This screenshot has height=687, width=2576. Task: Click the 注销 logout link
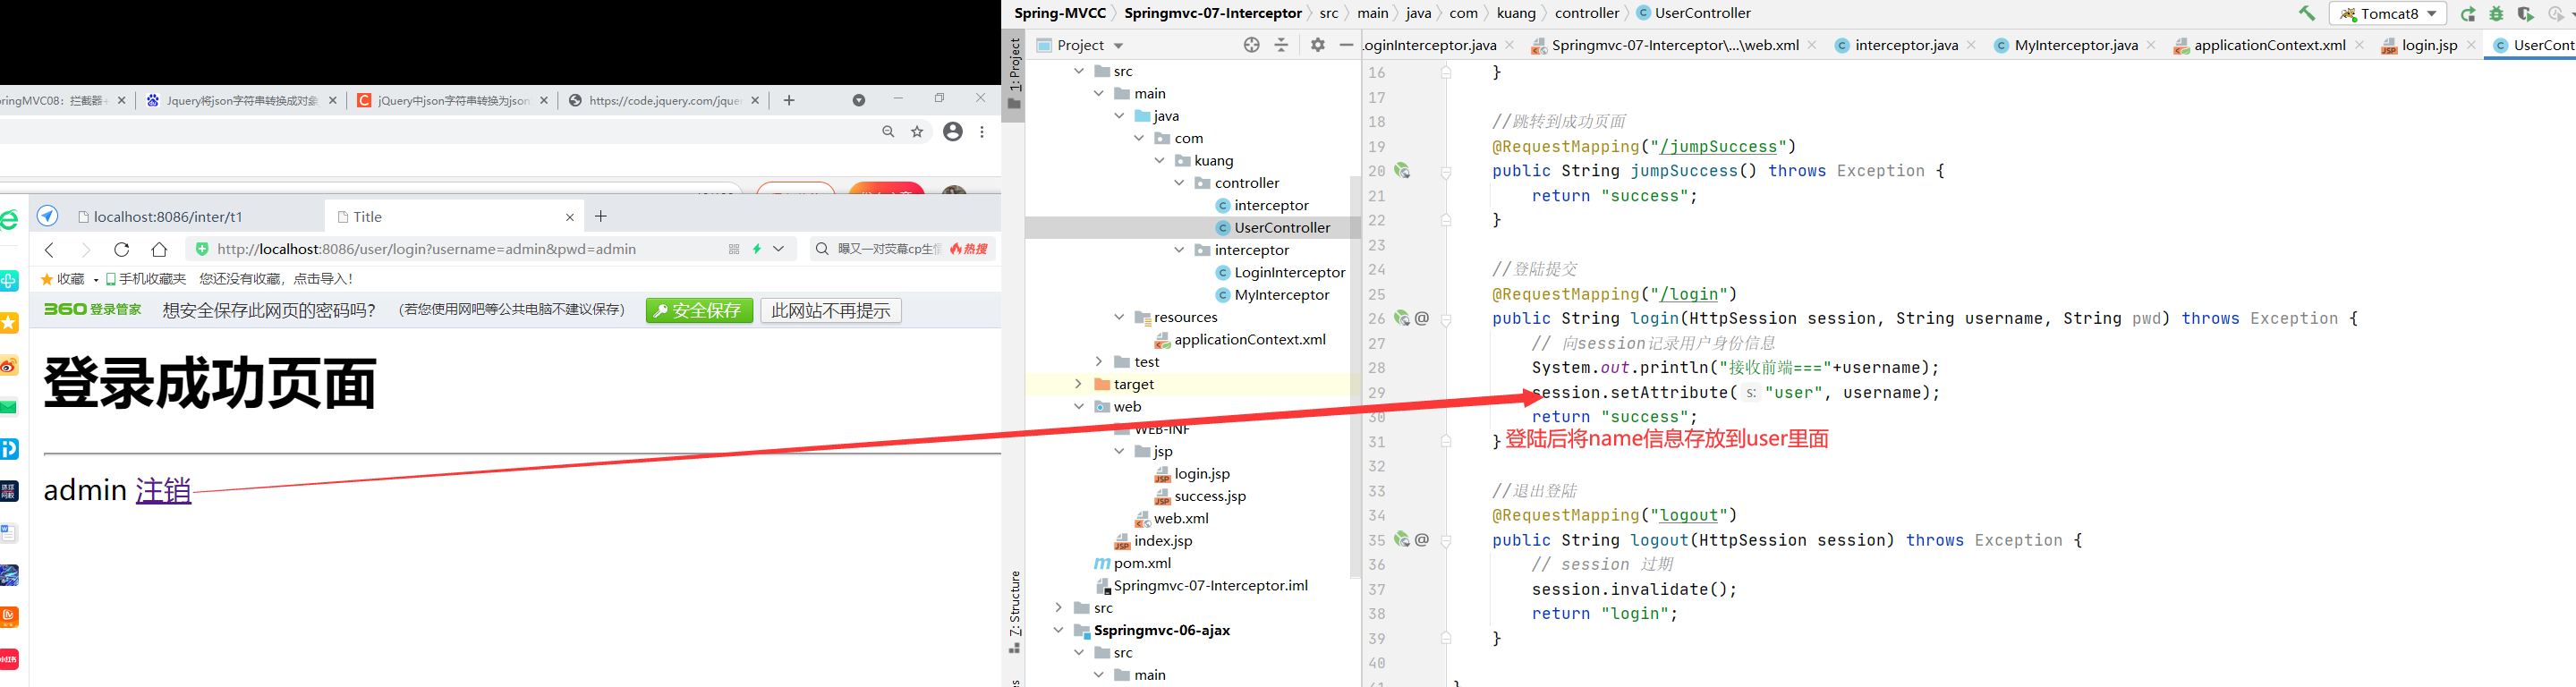pos(163,490)
